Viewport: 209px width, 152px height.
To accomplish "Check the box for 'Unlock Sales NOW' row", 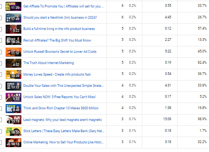I will point(0,97).
